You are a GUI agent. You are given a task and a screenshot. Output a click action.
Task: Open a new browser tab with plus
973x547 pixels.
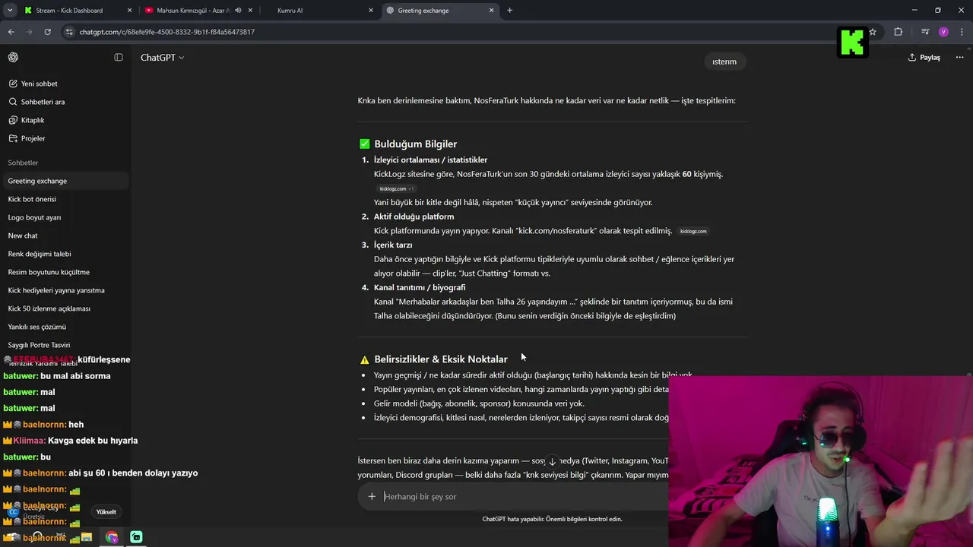pyautogui.click(x=509, y=11)
